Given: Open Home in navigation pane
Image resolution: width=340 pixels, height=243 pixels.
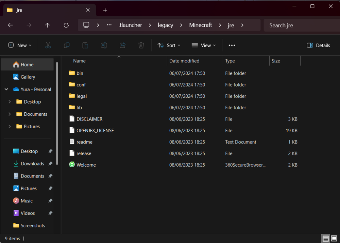Looking at the screenshot, I should click(27, 64).
